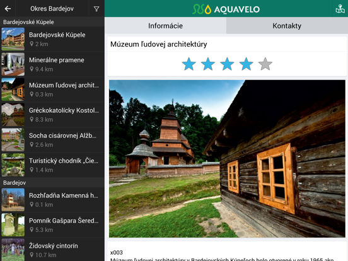Screen dimensions: 348x261
Task: Open Socha cisárovnej Alžb... entry
Action: point(52,139)
